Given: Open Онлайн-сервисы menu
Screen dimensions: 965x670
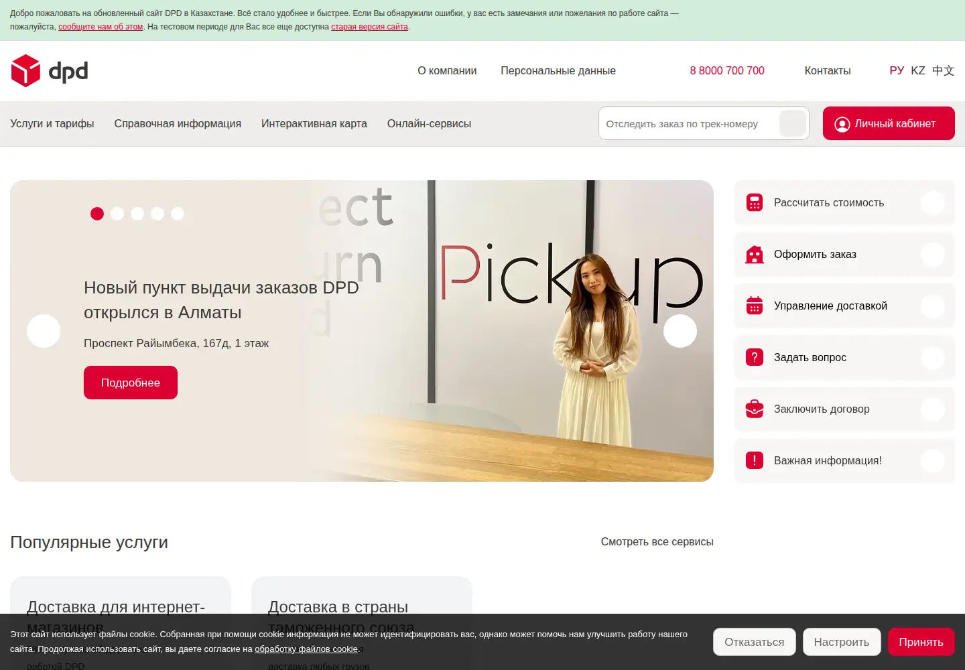Looking at the screenshot, I should 429,124.
